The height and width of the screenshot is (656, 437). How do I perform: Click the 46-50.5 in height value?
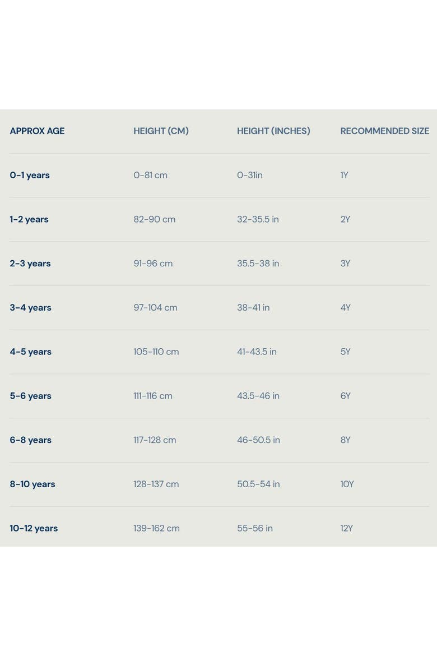point(258,440)
